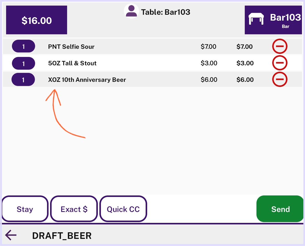Screen dimensions: 305x246
Task: Remove 5OZ Tall & Stout with minus icon
Action: [280, 63]
